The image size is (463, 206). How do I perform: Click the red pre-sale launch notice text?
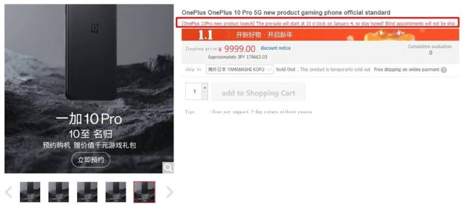click(319, 23)
